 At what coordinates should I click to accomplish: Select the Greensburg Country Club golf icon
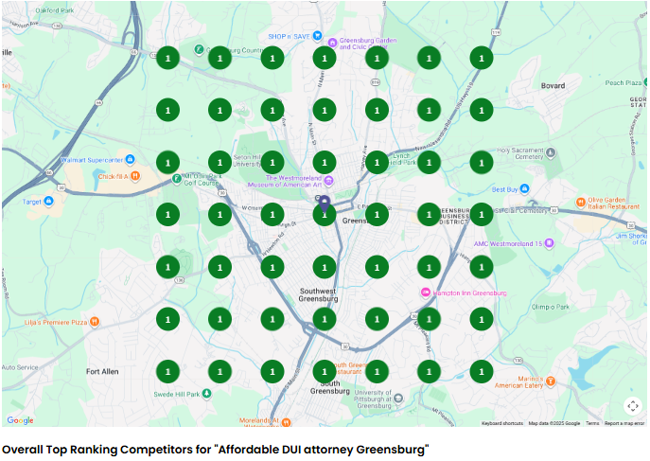(199, 50)
